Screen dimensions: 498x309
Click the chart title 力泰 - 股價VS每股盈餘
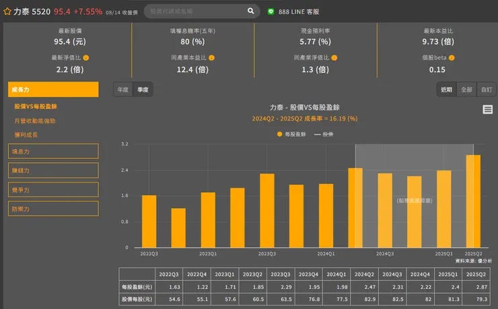pos(305,107)
